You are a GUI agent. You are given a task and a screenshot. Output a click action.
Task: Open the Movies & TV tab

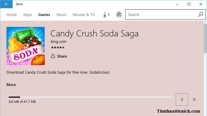point(84,15)
